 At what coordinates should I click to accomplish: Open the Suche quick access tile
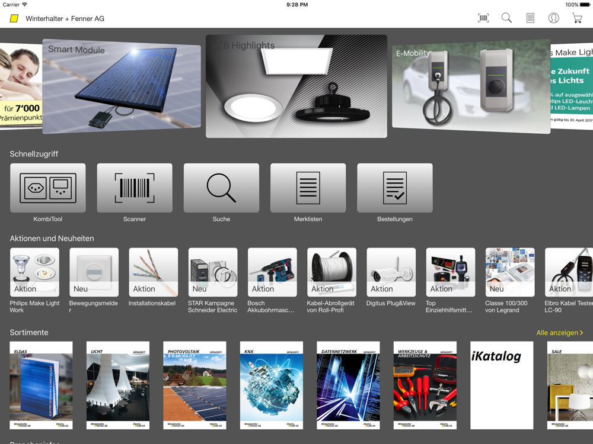(221, 188)
